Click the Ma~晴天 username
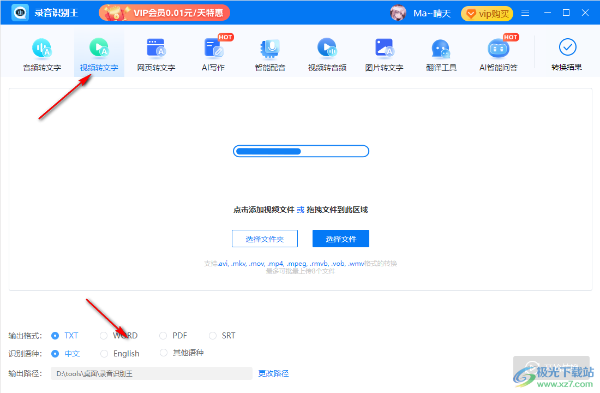 click(x=432, y=14)
